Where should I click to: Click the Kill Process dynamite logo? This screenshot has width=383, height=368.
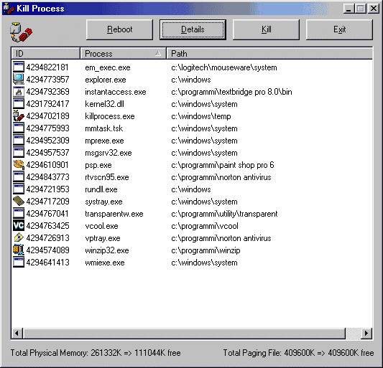[21, 32]
